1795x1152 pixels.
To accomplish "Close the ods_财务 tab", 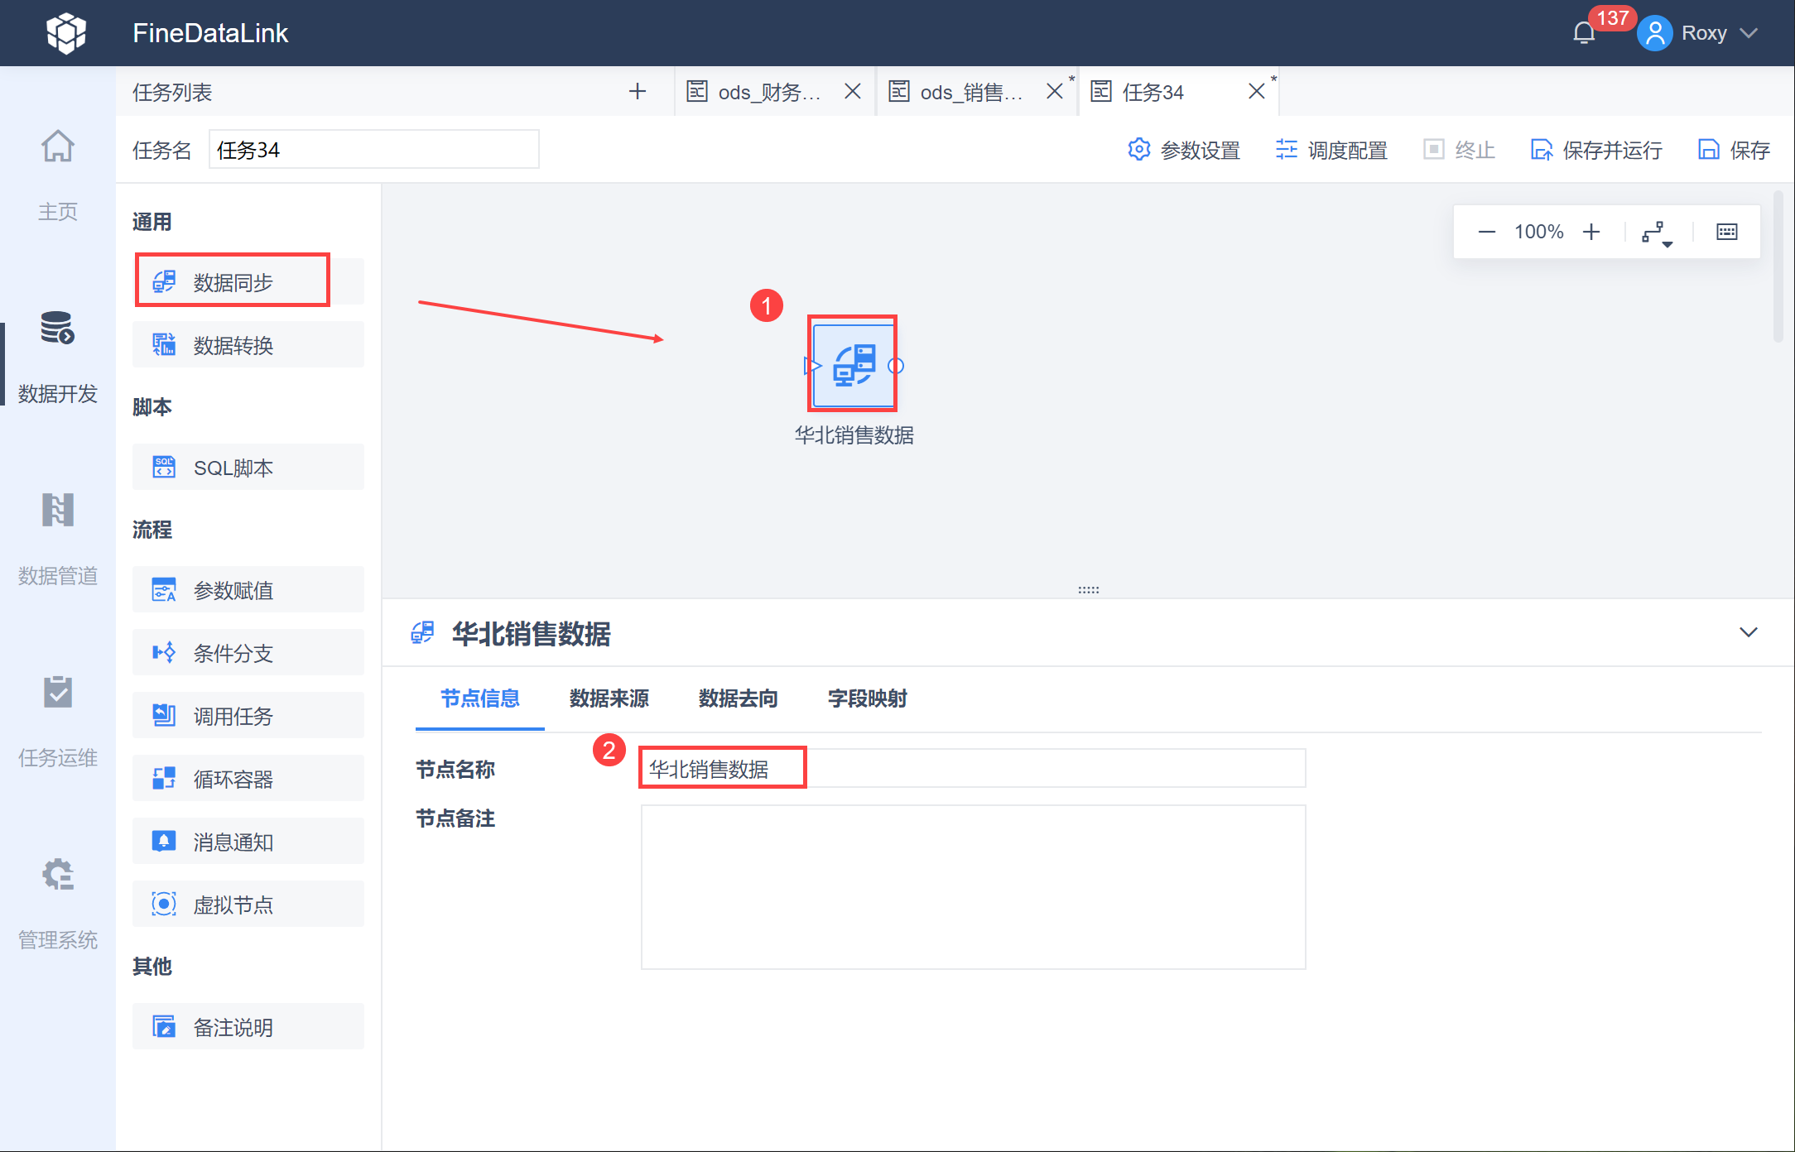I will 852,91.
